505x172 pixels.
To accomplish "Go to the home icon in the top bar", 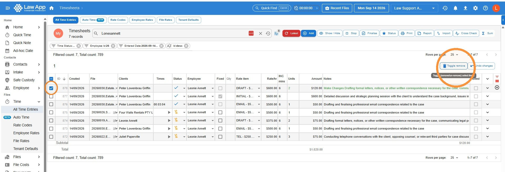I will [52, 8].
